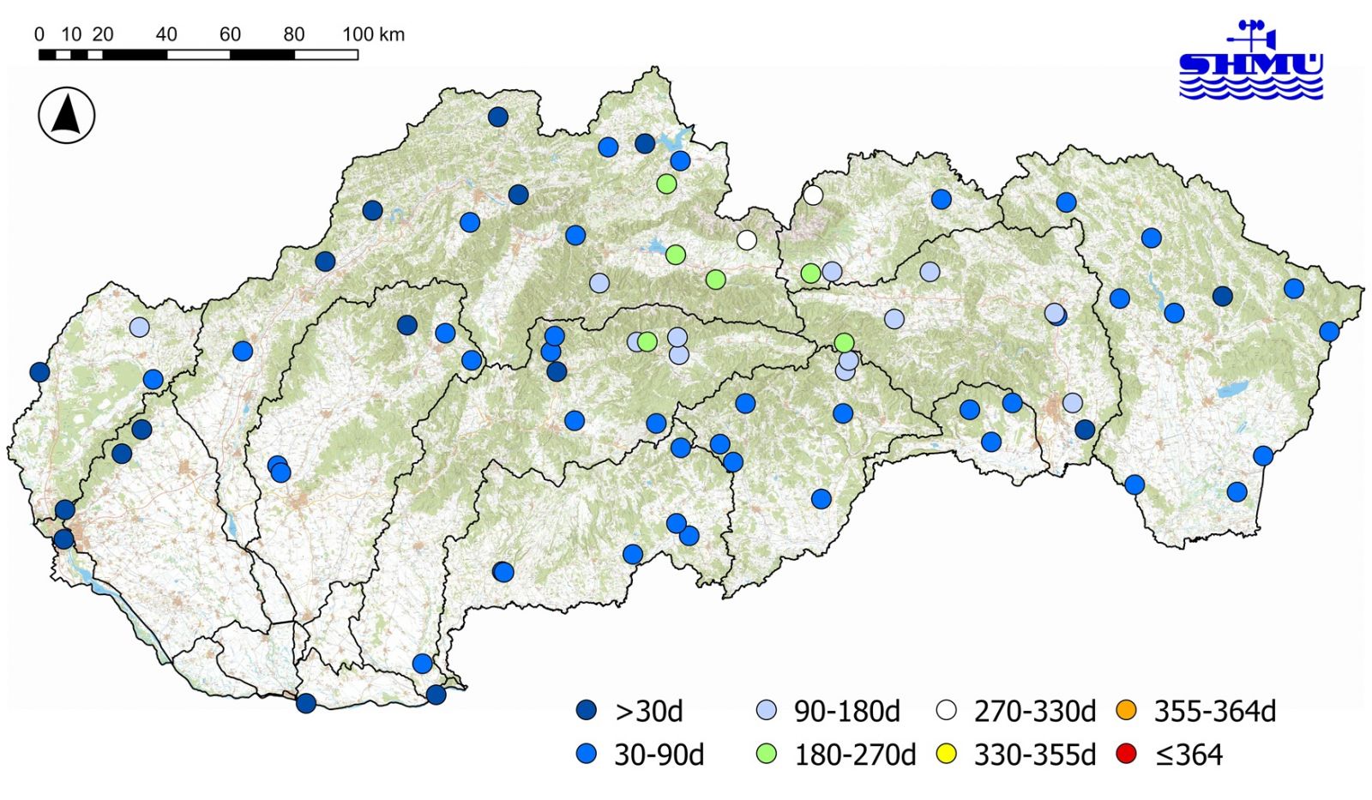Viewport: 1372px width, 800px height.
Task: Click the blue 30-90d legend circle
Action: [x=587, y=755]
